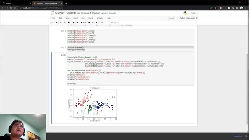Open the command palette keyboard icon
This screenshot has width=249, height=140.
pos(116,23)
